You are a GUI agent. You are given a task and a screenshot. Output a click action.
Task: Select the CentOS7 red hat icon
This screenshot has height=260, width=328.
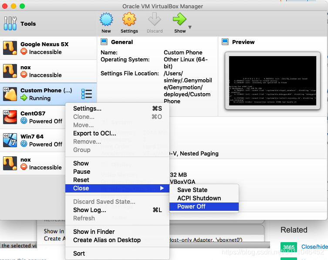[x=10, y=117]
